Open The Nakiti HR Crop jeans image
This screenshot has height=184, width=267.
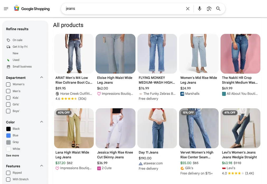(240, 54)
